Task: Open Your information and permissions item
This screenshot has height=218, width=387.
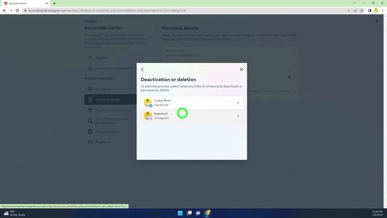Action: click(x=111, y=121)
